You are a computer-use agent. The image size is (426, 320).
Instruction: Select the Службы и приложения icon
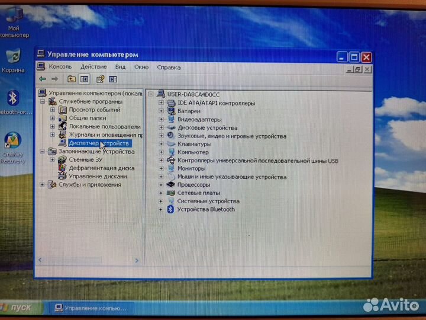pyautogui.click(x=52, y=184)
